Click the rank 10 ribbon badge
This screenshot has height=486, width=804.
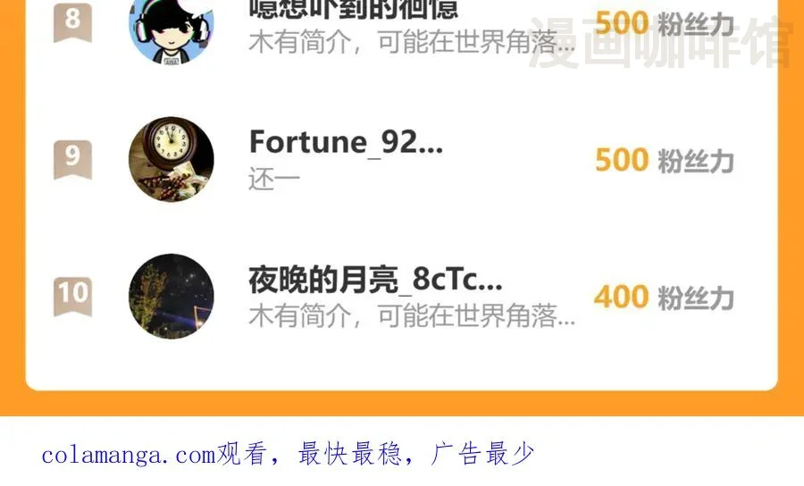point(73,297)
